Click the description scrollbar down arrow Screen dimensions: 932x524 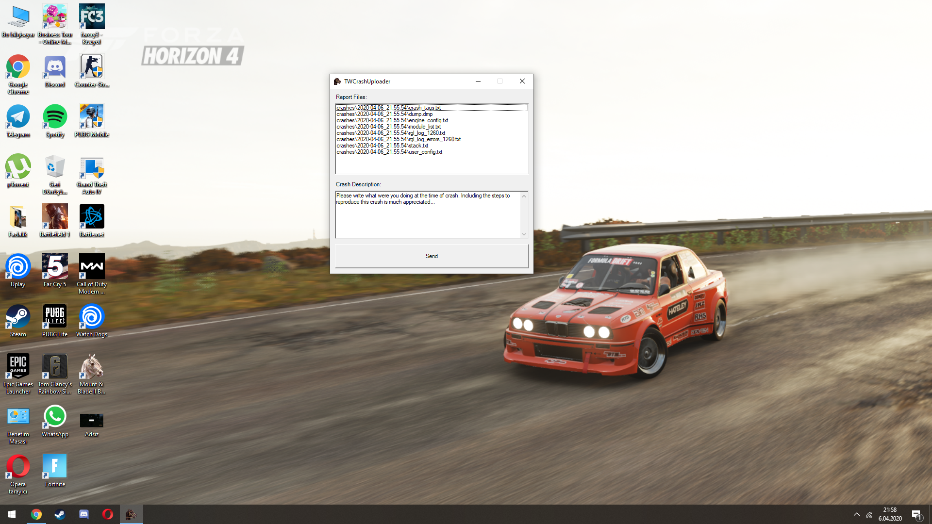524,234
